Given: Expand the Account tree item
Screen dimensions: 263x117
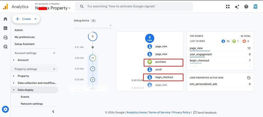Looking at the screenshot, I should (14, 60).
